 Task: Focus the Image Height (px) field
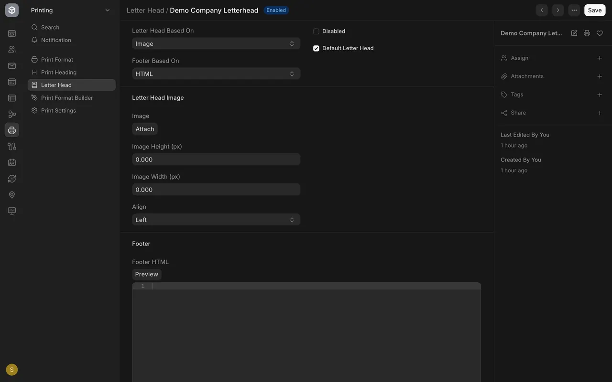coord(216,159)
